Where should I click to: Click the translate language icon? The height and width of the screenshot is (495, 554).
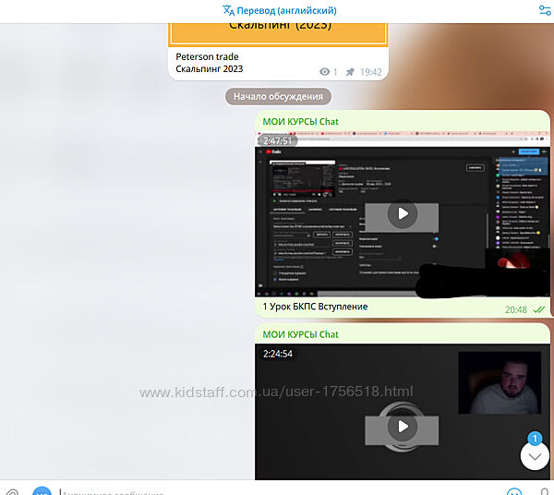pyautogui.click(x=228, y=10)
